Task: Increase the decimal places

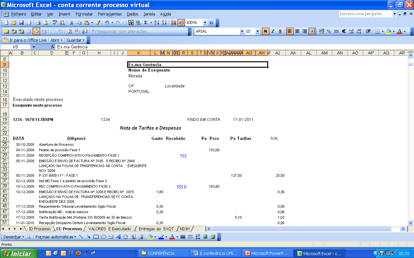Action: 351,31
